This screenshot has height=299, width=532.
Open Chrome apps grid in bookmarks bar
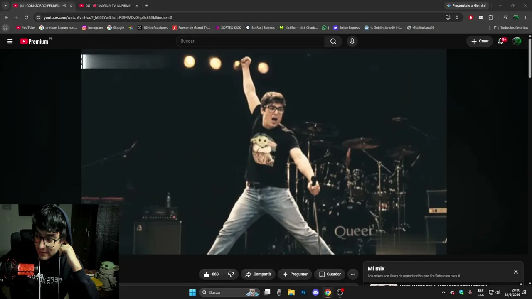tap(5, 28)
